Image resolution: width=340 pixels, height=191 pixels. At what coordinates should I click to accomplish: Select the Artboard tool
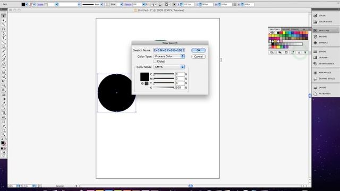pyautogui.click(x=4, y=121)
